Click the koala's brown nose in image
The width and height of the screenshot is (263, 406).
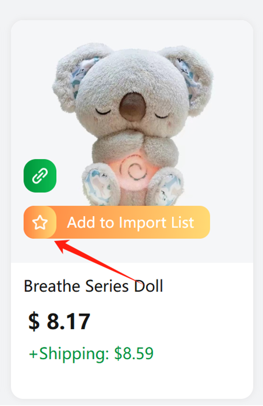(x=133, y=106)
